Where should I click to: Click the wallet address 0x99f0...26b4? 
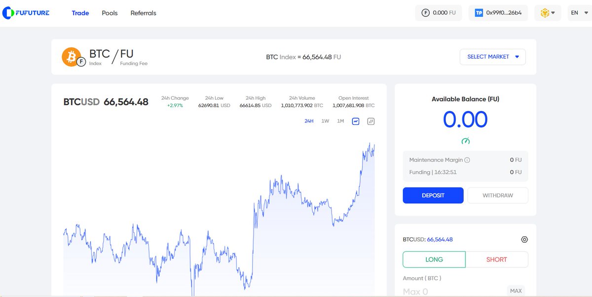pyautogui.click(x=498, y=13)
